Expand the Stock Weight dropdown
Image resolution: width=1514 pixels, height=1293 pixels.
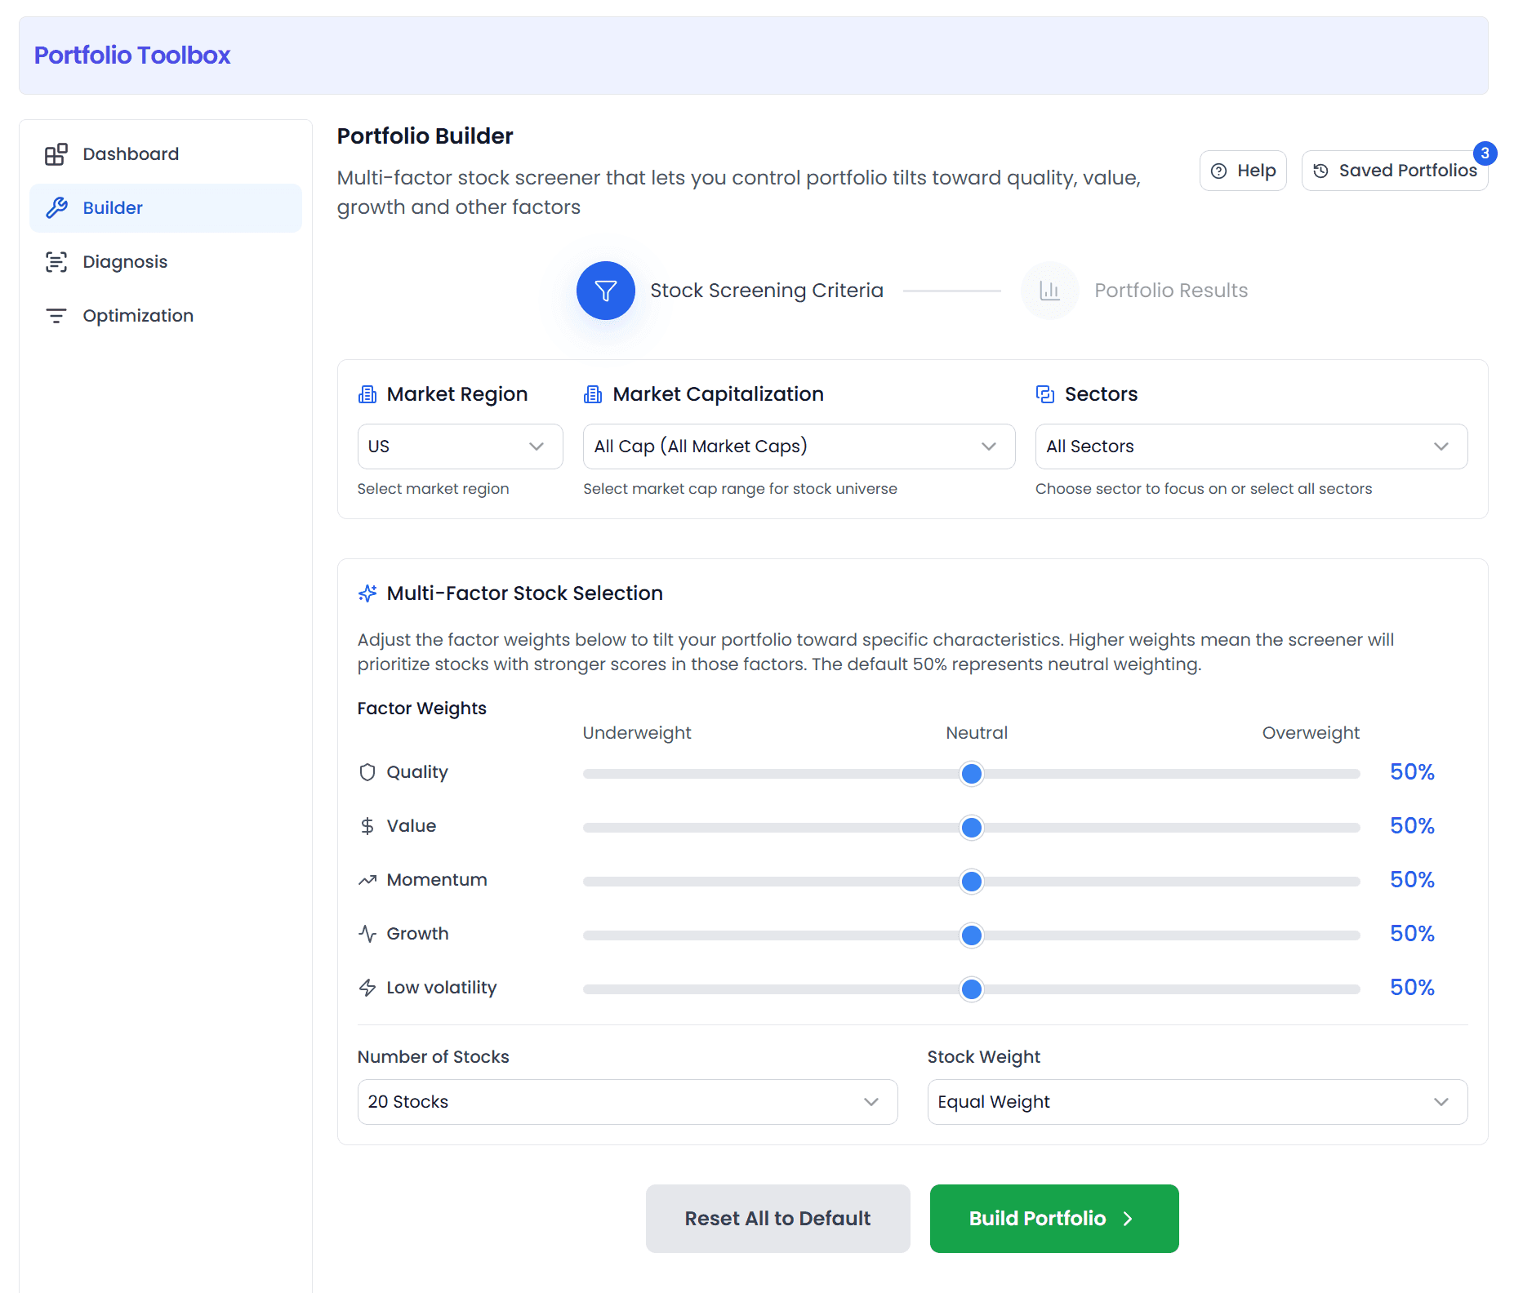(1198, 1102)
